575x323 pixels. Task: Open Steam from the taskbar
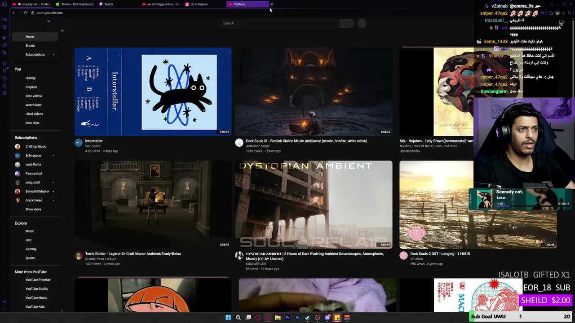click(307, 318)
